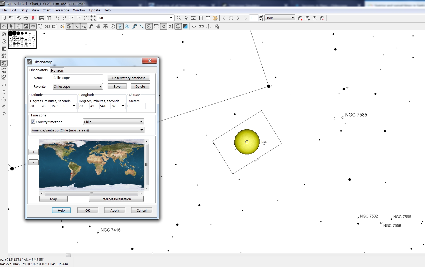425x267 pixels.
Task: Click the Observatory database button
Action: tap(128, 78)
